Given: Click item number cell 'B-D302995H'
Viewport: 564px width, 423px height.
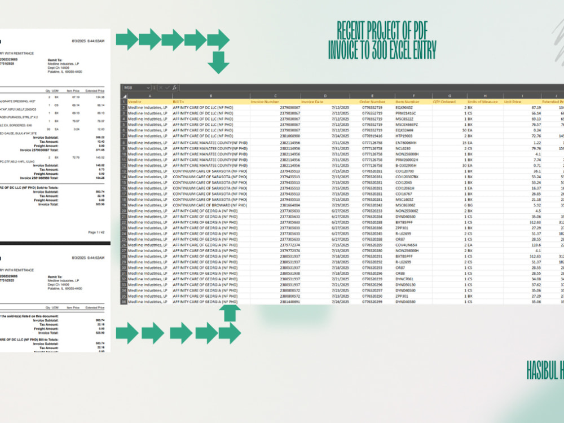Looking at the screenshot, I should pos(413,165).
